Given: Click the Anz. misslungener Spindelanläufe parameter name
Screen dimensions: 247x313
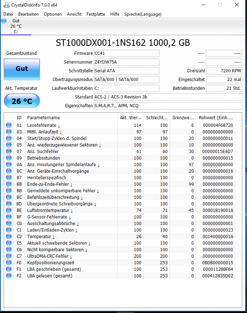Looking at the screenshot, I should tap(61, 164).
